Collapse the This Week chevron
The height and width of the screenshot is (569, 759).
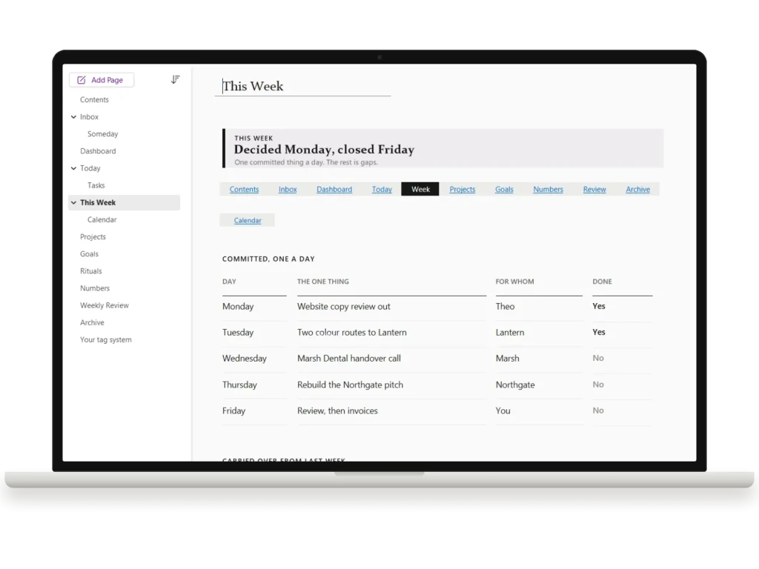73,203
